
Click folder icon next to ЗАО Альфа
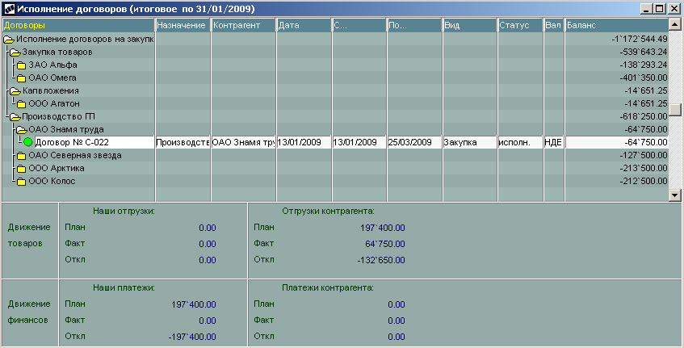click(x=21, y=65)
